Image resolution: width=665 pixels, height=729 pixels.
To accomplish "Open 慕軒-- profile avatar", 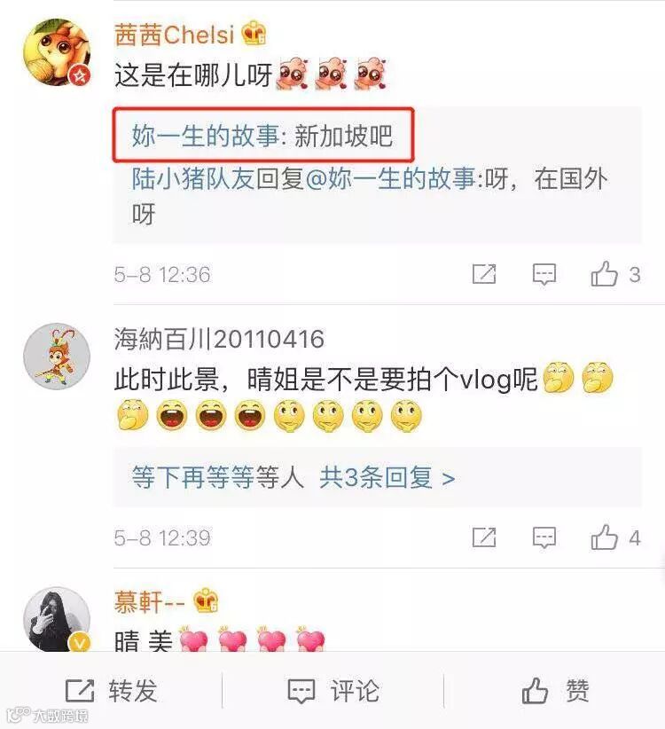I will click(x=57, y=619).
